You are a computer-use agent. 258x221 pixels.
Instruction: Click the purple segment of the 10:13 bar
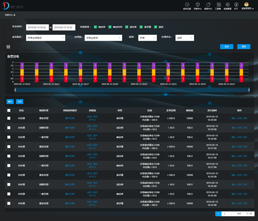coord(22,66)
